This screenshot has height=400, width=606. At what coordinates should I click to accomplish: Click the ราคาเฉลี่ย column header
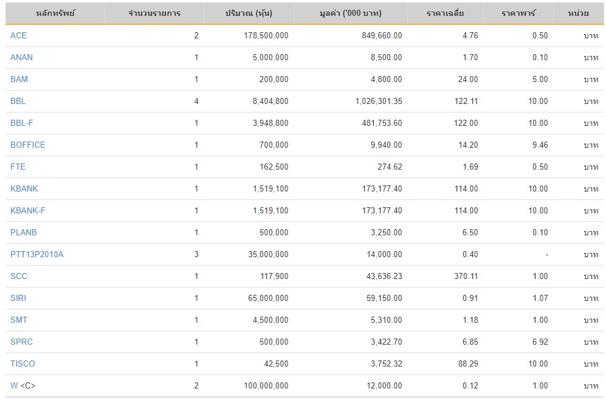click(445, 13)
